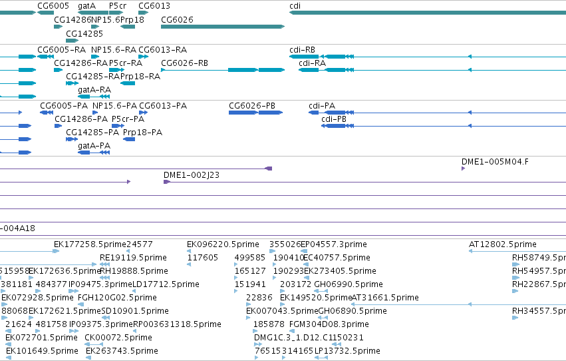The image size is (566, 361).
Task: Open the P5cr-RA transcript label
Action: 126,63
